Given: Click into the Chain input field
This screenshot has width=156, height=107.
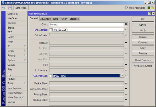Looking at the screenshot, I should (x=86, y=24).
